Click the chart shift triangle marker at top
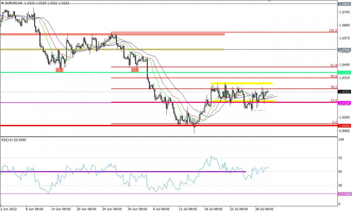This screenshot has width=352, height=211. [x=269, y=2]
